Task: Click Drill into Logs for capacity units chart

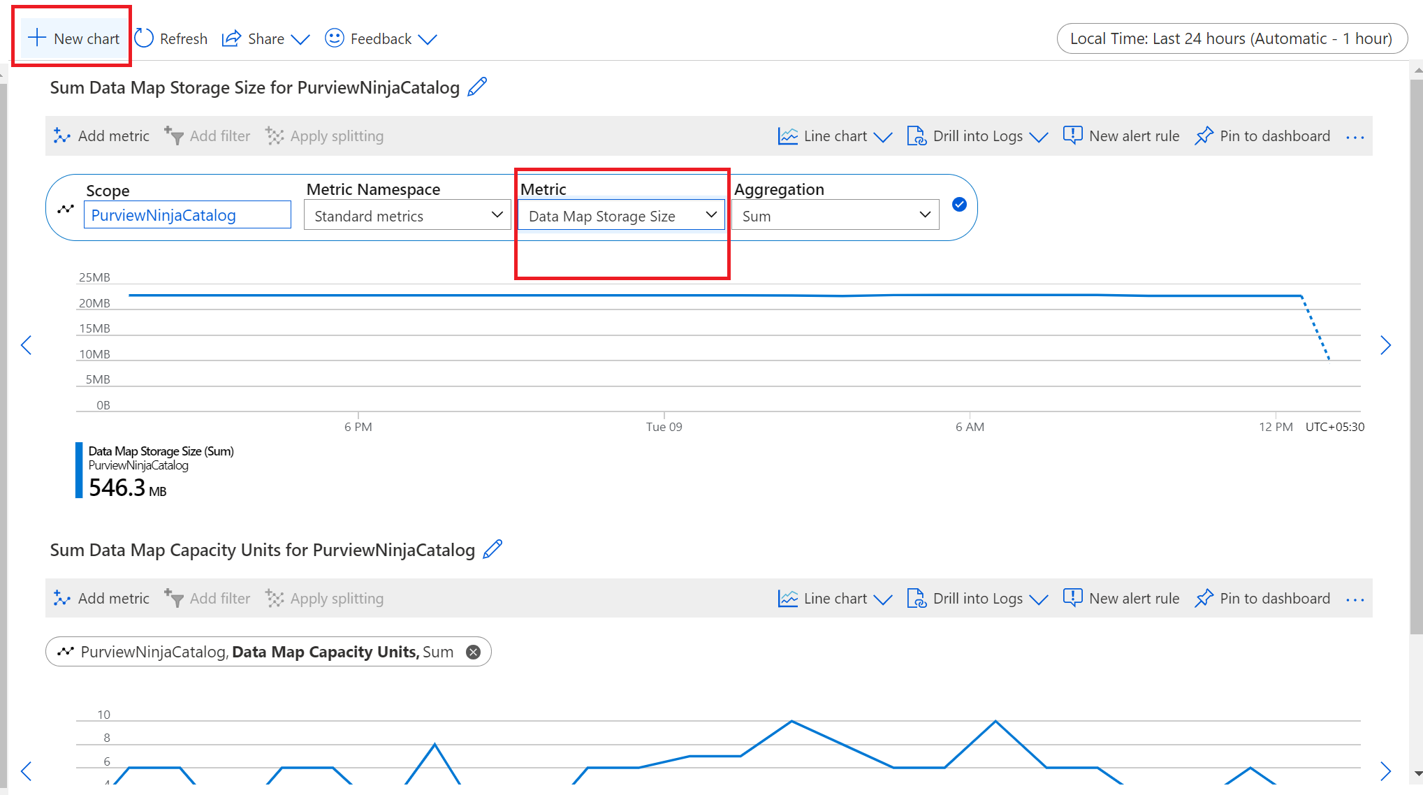Action: tap(977, 597)
